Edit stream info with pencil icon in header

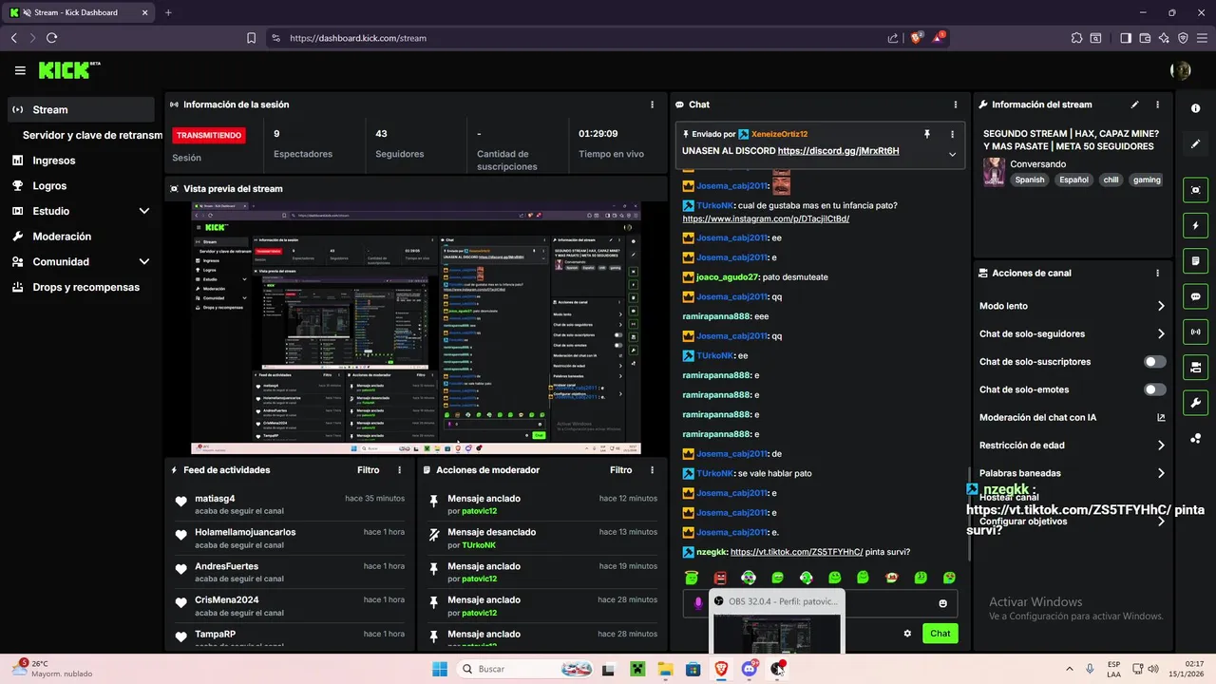pyautogui.click(x=1134, y=104)
